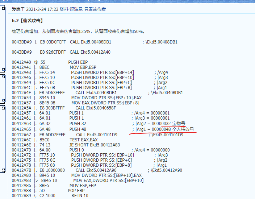Click the 短消息 link

pyautogui.click(x=76, y=9)
